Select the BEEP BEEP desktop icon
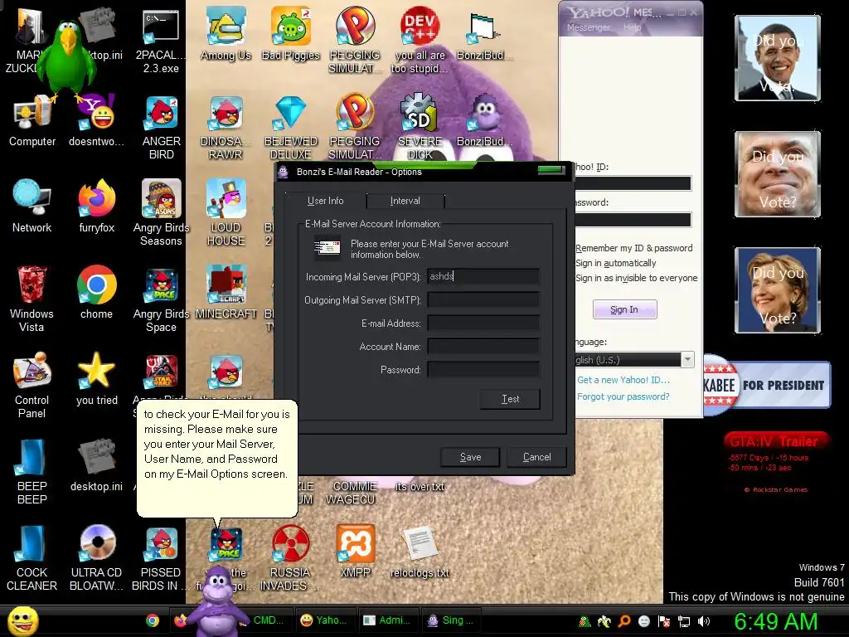849x637 pixels. click(x=32, y=471)
